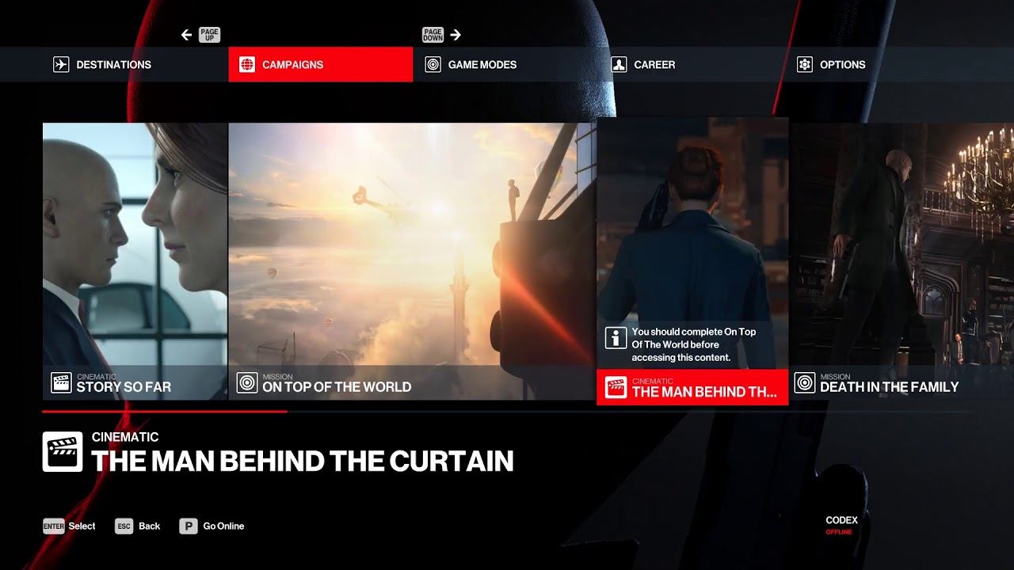Viewport: 1014px width, 570px height.
Task: Go to the Options tab
Action: coord(878,64)
